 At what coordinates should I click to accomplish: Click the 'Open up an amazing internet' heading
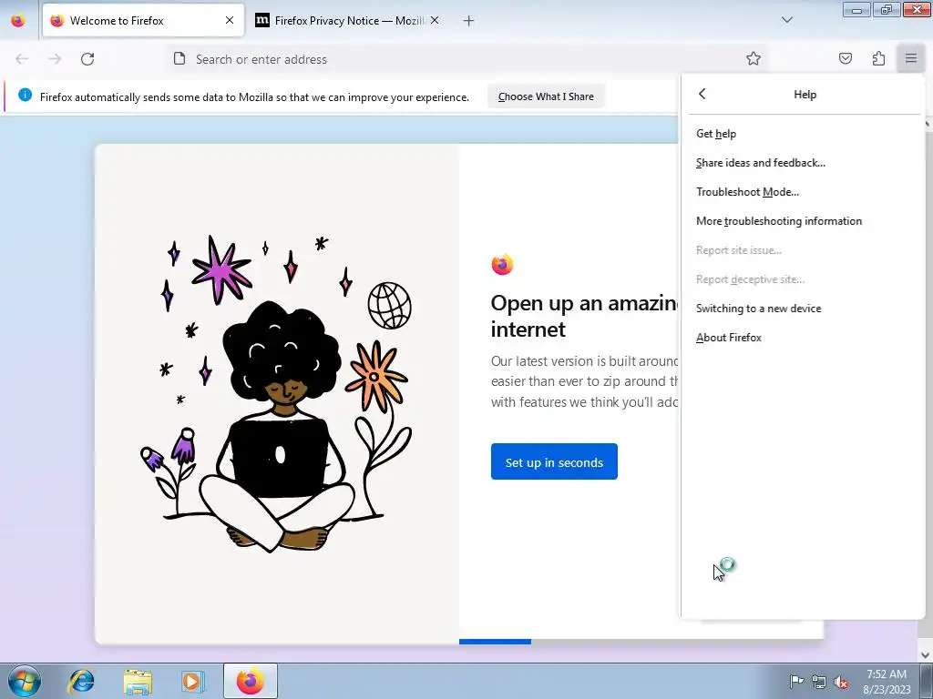[x=584, y=316]
